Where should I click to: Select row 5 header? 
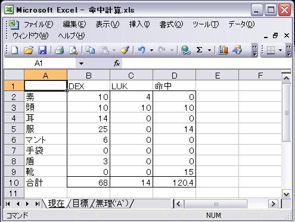[x=14, y=129]
